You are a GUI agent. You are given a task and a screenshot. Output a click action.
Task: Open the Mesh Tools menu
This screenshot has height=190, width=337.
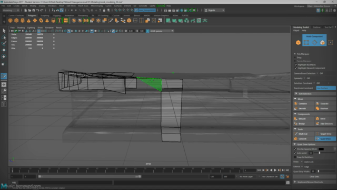(x=83, y=6)
